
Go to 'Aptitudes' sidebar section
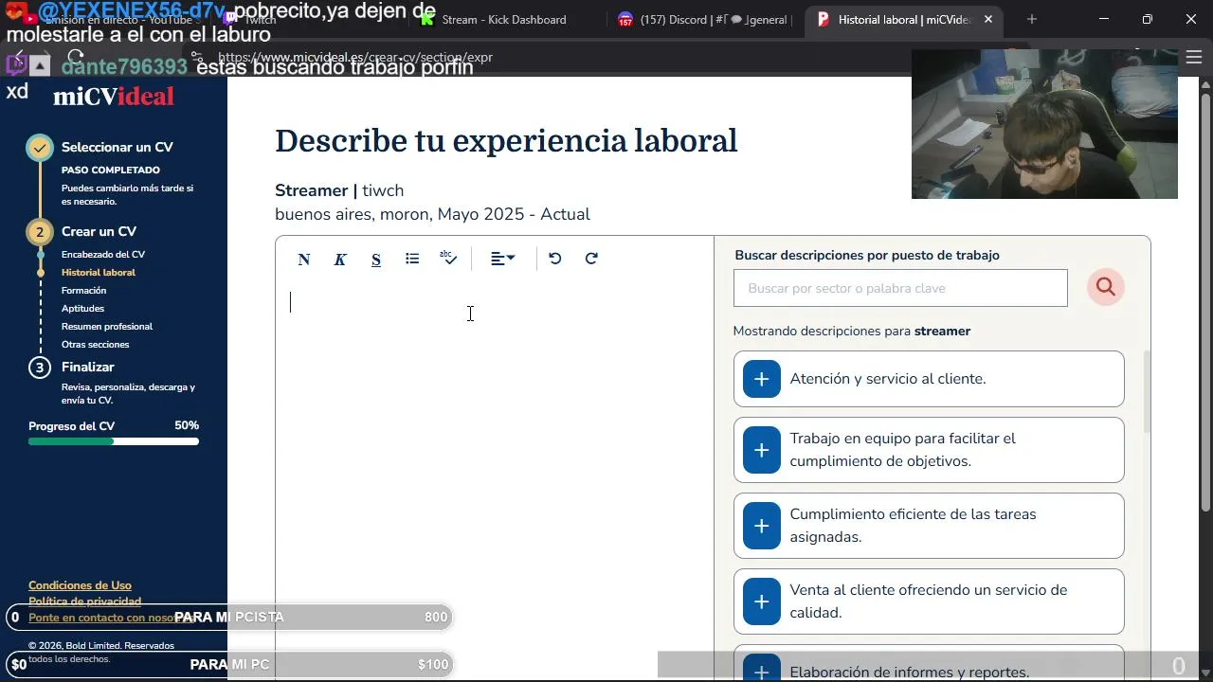point(82,309)
